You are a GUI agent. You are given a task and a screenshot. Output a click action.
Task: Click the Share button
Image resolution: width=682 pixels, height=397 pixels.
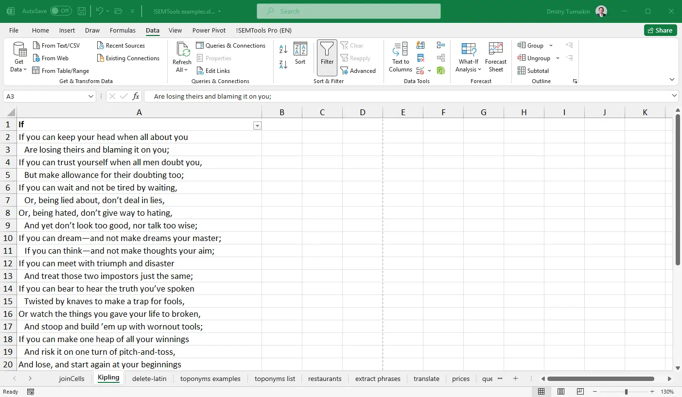tap(660, 30)
